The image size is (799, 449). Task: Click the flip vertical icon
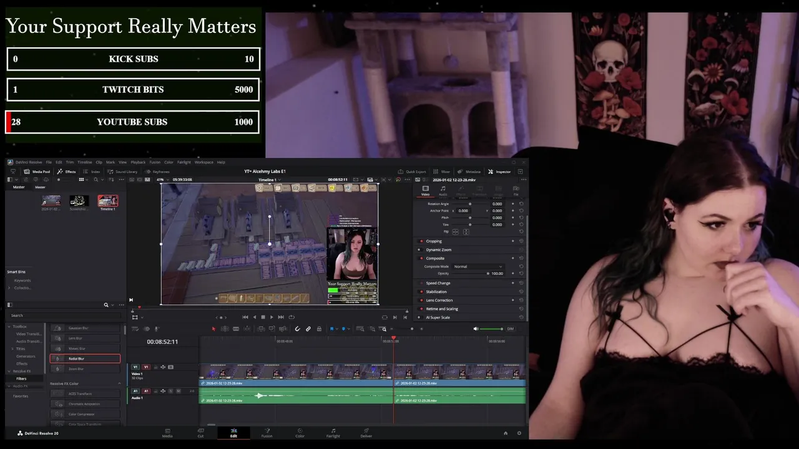466,231
